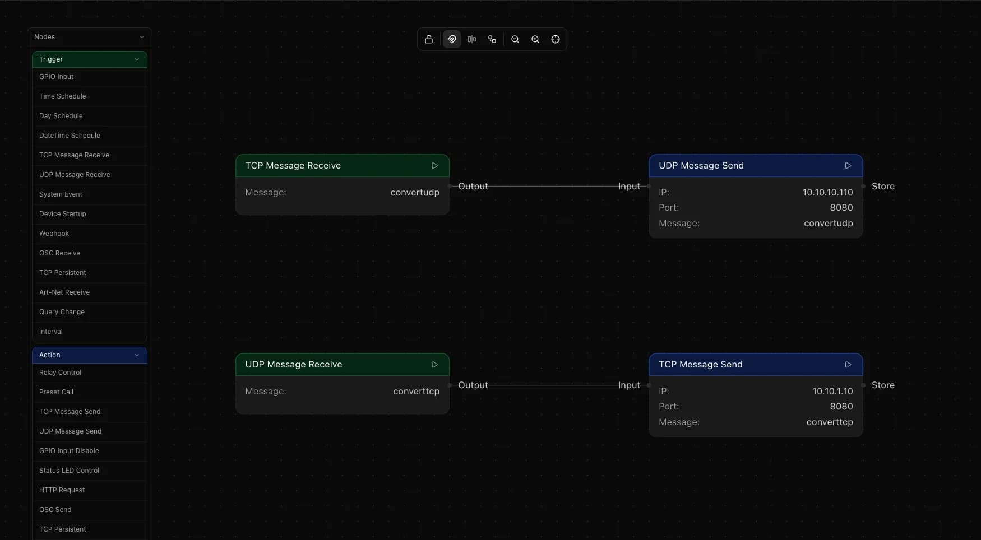This screenshot has height=540, width=981.
Task: Click IP value 10.10.10.110
Action: (x=827, y=193)
